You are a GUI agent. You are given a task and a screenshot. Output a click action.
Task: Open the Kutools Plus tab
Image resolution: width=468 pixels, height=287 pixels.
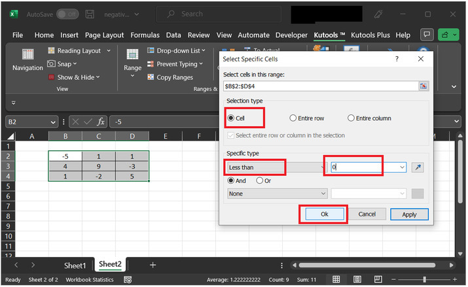point(370,35)
